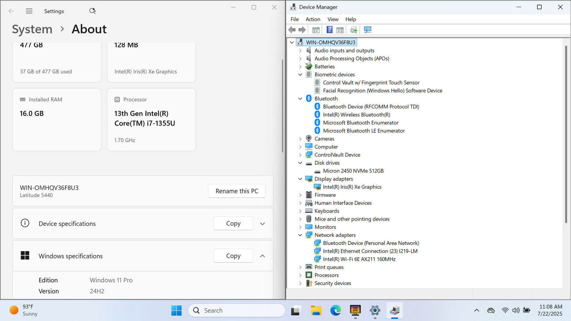
Task: Click the taskbar Search box
Action: (x=237, y=310)
